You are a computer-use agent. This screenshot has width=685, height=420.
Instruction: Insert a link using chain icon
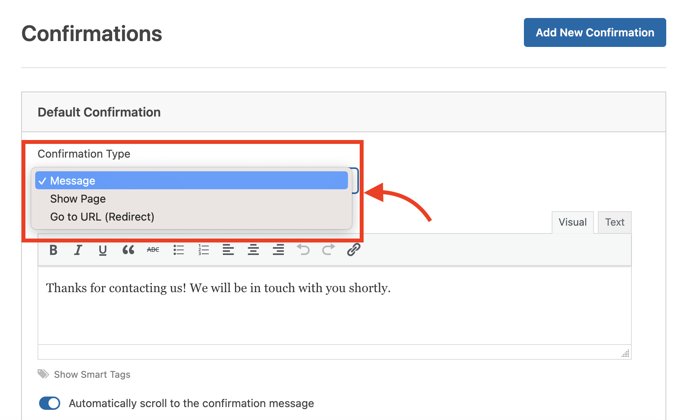click(x=353, y=249)
